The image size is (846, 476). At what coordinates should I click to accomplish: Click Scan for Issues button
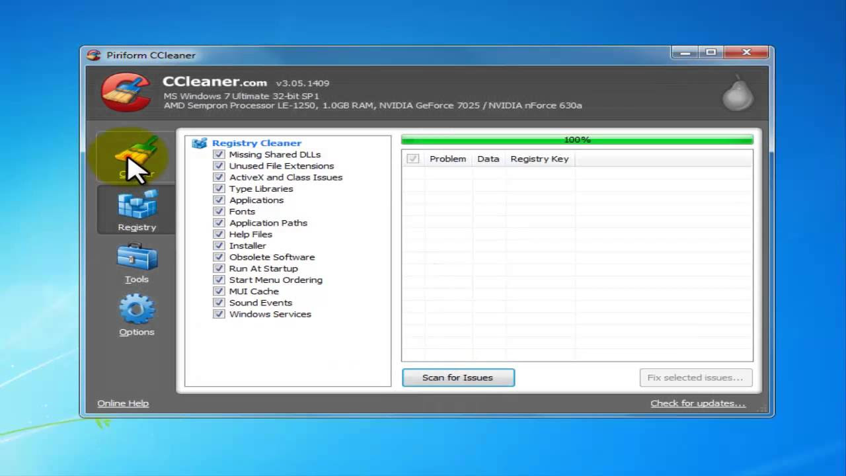[458, 377]
